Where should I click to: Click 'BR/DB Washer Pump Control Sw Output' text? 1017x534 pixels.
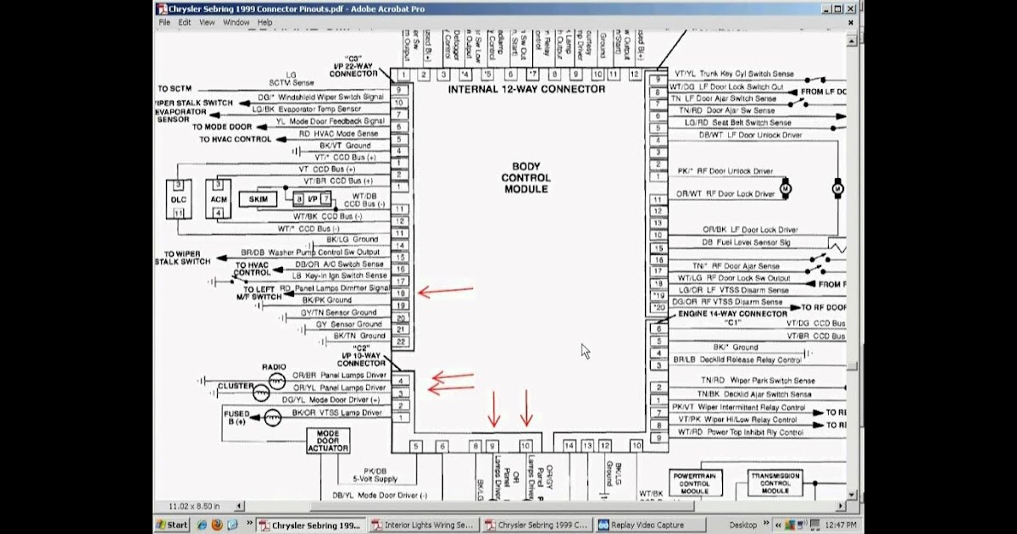(310, 252)
